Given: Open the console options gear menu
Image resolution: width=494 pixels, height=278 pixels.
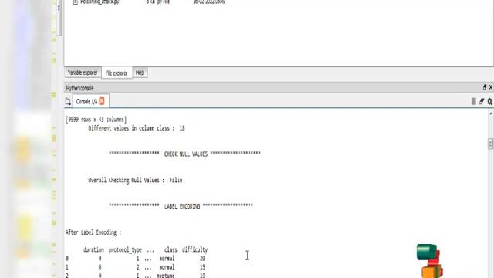Looking at the screenshot, I should pos(489,101).
